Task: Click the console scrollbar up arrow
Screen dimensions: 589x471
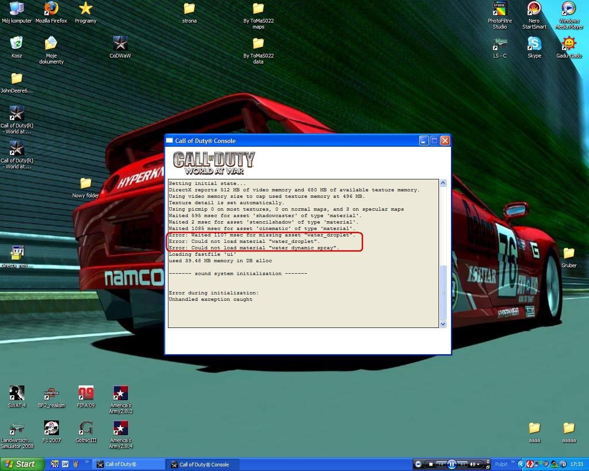Action: [x=443, y=183]
